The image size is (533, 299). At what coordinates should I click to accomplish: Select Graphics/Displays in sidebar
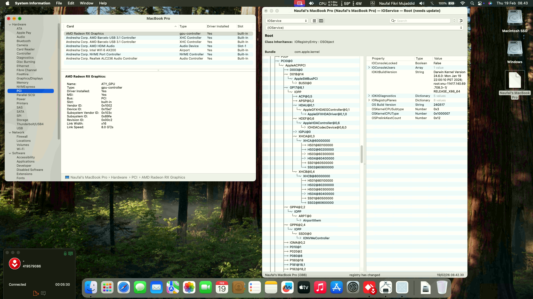[29, 78]
